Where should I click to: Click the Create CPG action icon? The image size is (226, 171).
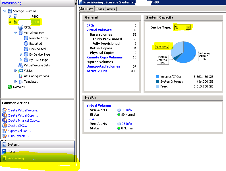[5, 126]
